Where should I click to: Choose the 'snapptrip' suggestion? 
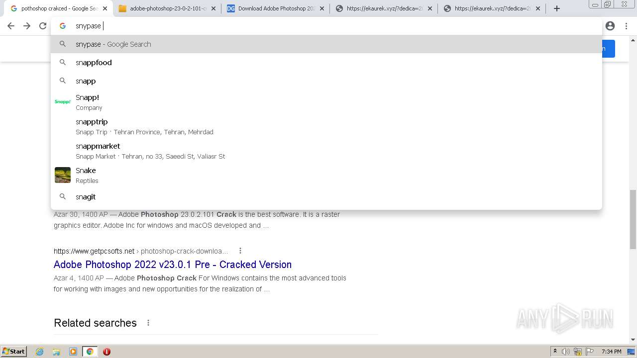(x=326, y=126)
